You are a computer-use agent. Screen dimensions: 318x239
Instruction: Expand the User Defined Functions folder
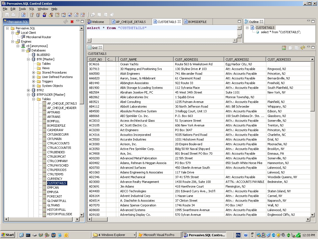pos(34,77)
